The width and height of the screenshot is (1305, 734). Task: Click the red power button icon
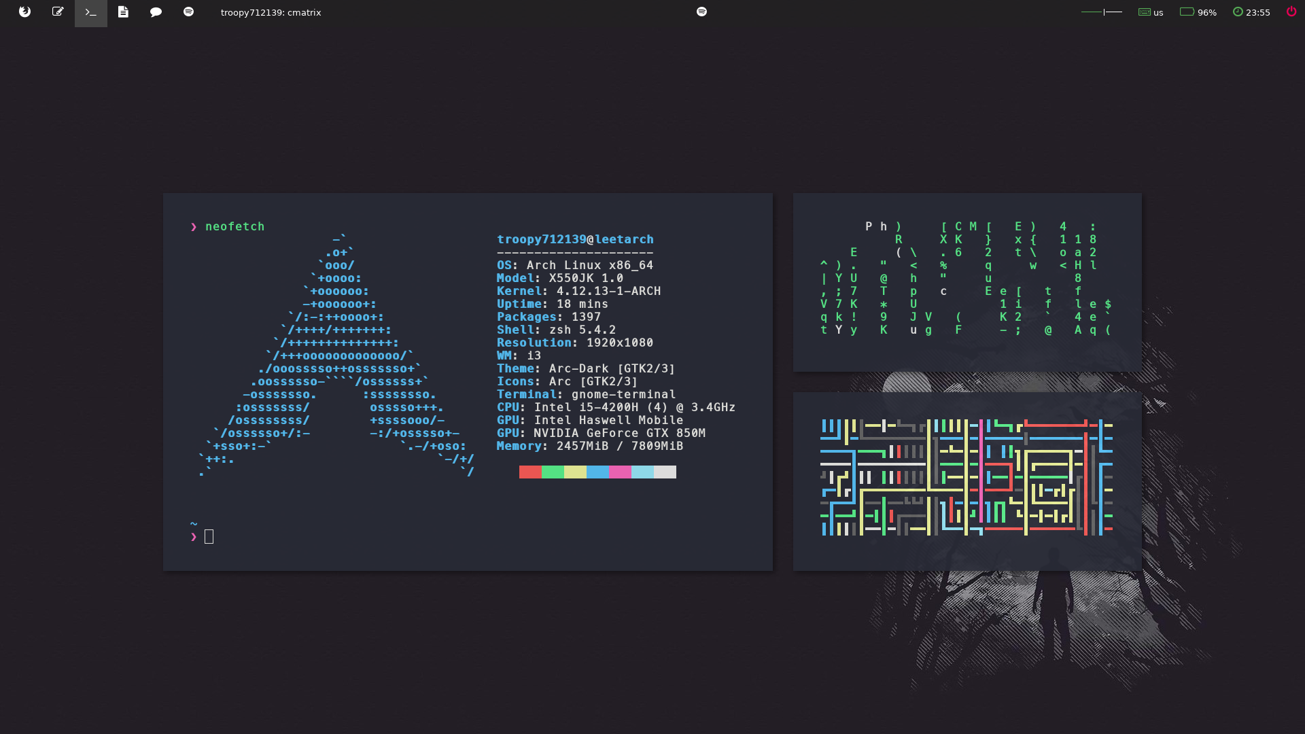pyautogui.click(x=1291, y=12)
